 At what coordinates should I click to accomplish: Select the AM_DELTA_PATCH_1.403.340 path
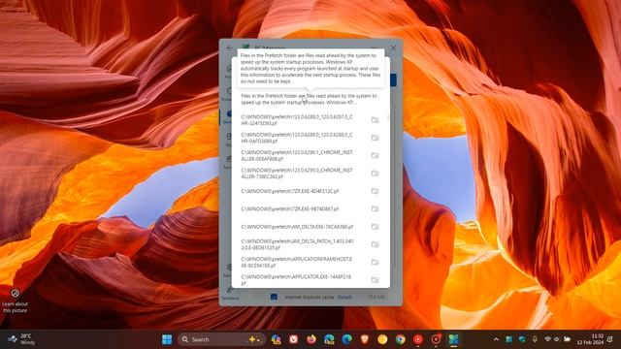(x=297, y=244)
